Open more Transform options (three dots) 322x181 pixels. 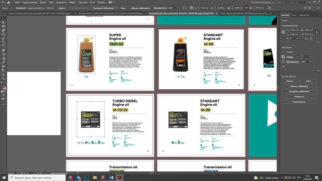(318, 42)
